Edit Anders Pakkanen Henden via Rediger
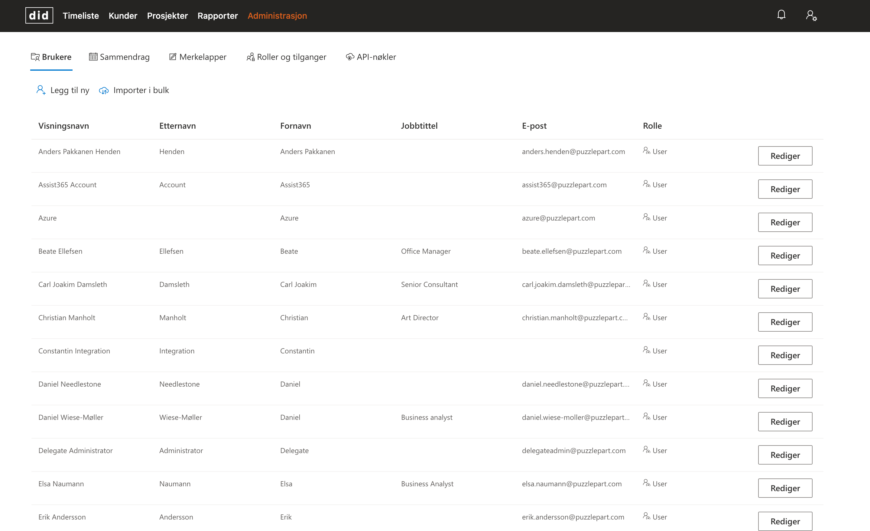The width and height of the screenshot is (870, 531). [x=785, y=156]
